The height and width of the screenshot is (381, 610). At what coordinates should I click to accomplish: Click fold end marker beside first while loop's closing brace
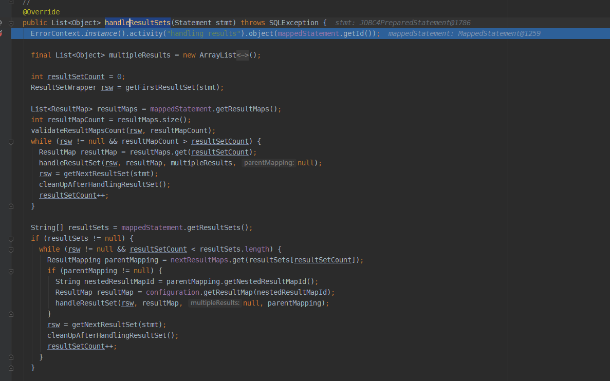point(11,206)
